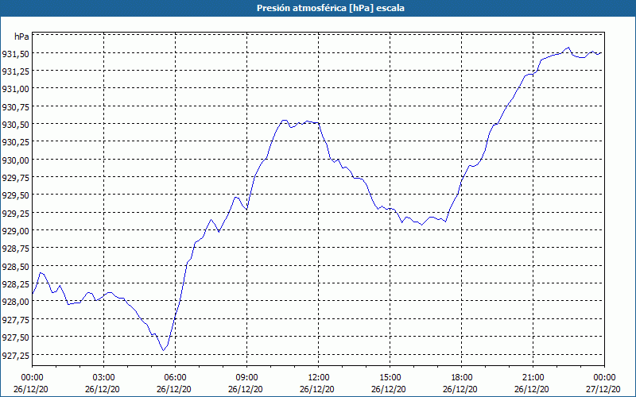636x397 pixels.
Task: Select the 930,00 y-axis value
Action: coord(15,160)
